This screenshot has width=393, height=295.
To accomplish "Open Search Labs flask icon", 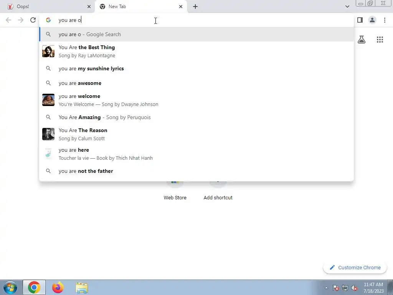I will 362,40.
